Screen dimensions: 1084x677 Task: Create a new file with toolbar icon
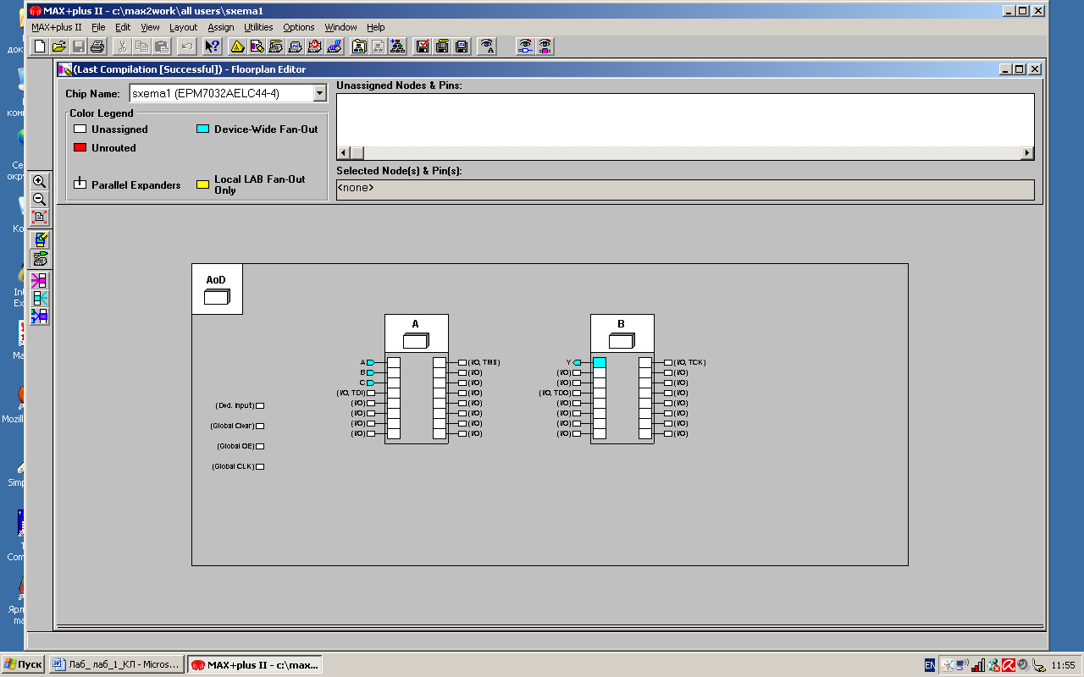click(x=39, y=46)
